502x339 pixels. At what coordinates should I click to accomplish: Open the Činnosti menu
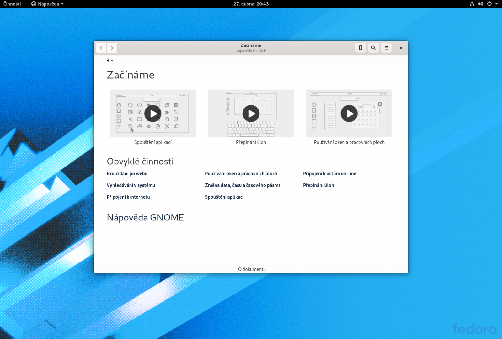[x=12, y=4]
